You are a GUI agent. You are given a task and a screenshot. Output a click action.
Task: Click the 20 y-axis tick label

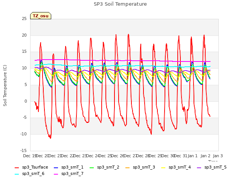click(24, 35)
